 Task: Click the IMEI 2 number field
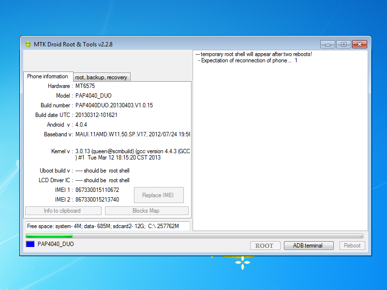97,200
